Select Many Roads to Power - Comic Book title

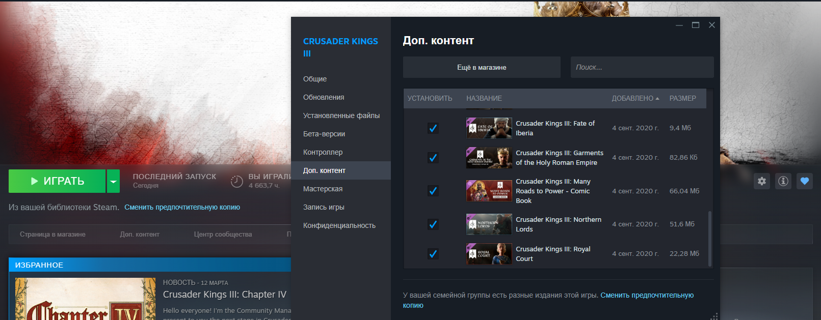[x=553, y=191]
